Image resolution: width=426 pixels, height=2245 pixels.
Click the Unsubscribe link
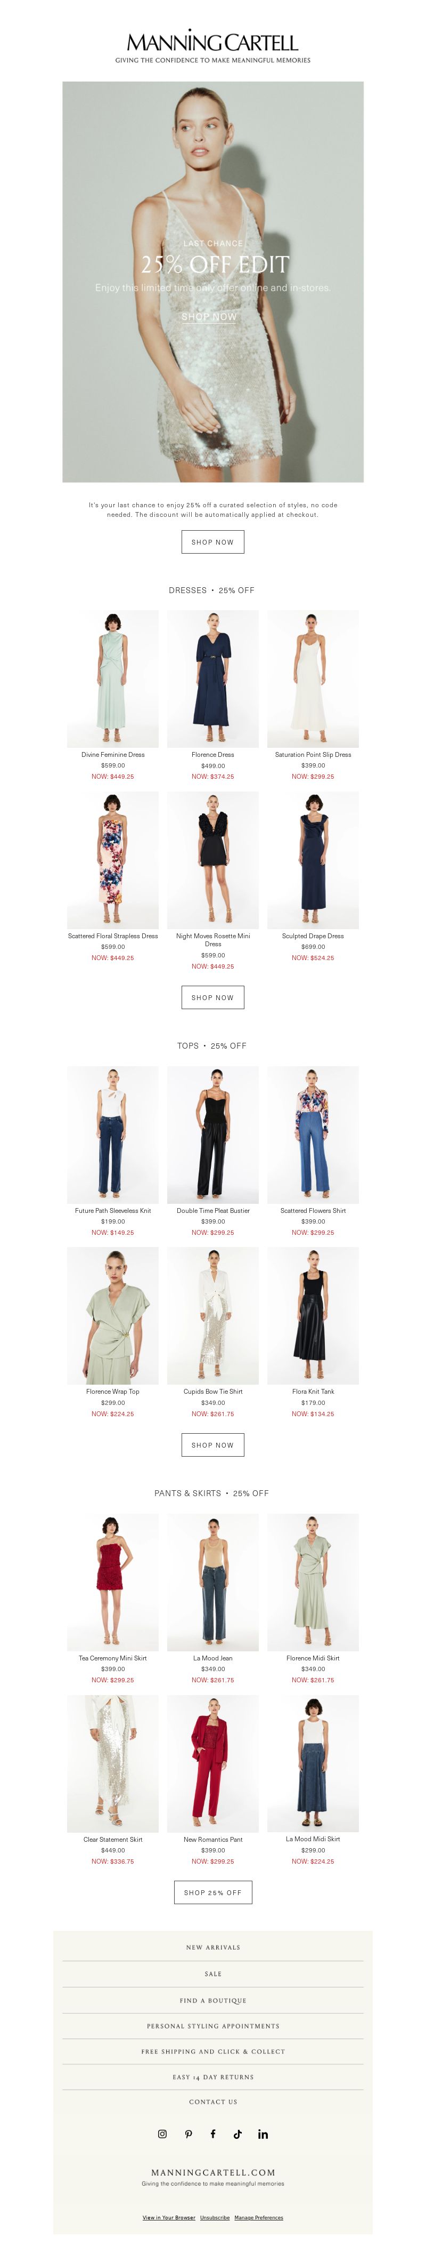click(x=215, y=2217)
